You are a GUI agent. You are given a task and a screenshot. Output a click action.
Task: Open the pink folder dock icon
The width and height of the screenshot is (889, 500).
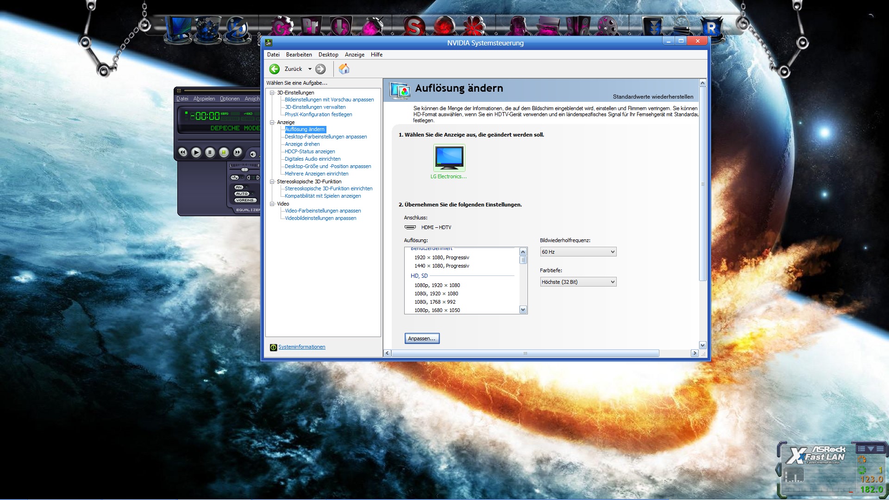pos(549,26)
